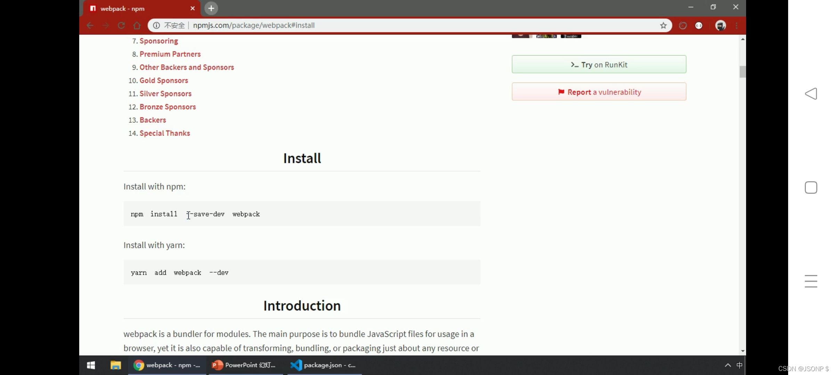
Task: Click the Chinese input method indicator
Action: click(739, 365)
